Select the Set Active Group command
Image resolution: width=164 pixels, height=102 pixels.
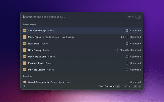click(37, 31)
